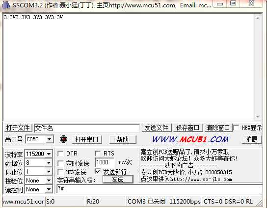Screen dimensions: 267x208
Task: Open the 波特率 115200 dropdown
Action: coord(49,154)
